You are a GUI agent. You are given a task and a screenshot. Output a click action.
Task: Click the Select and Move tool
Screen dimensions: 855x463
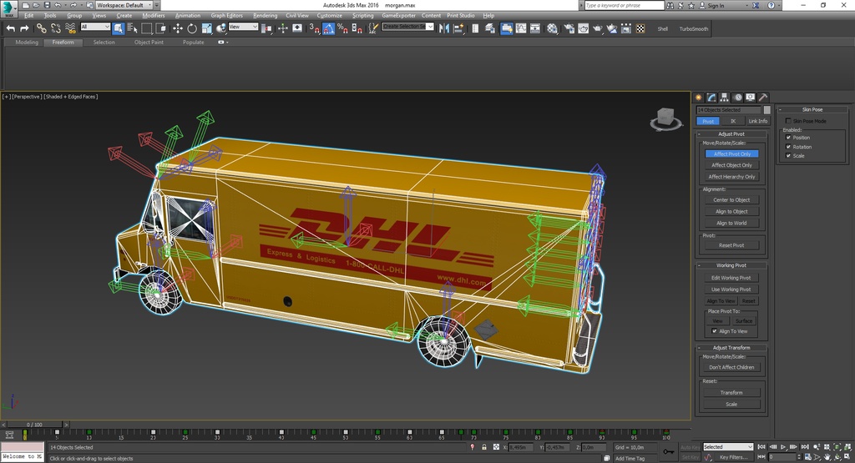click(x=177, y=28)
